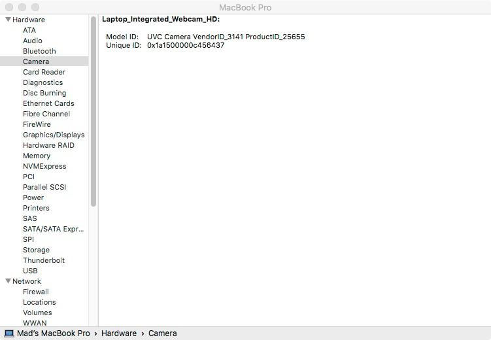The height and width of the screenshot is (340, 491).
Task: Click the Model ID value text
Action: (x=226, y=37)
